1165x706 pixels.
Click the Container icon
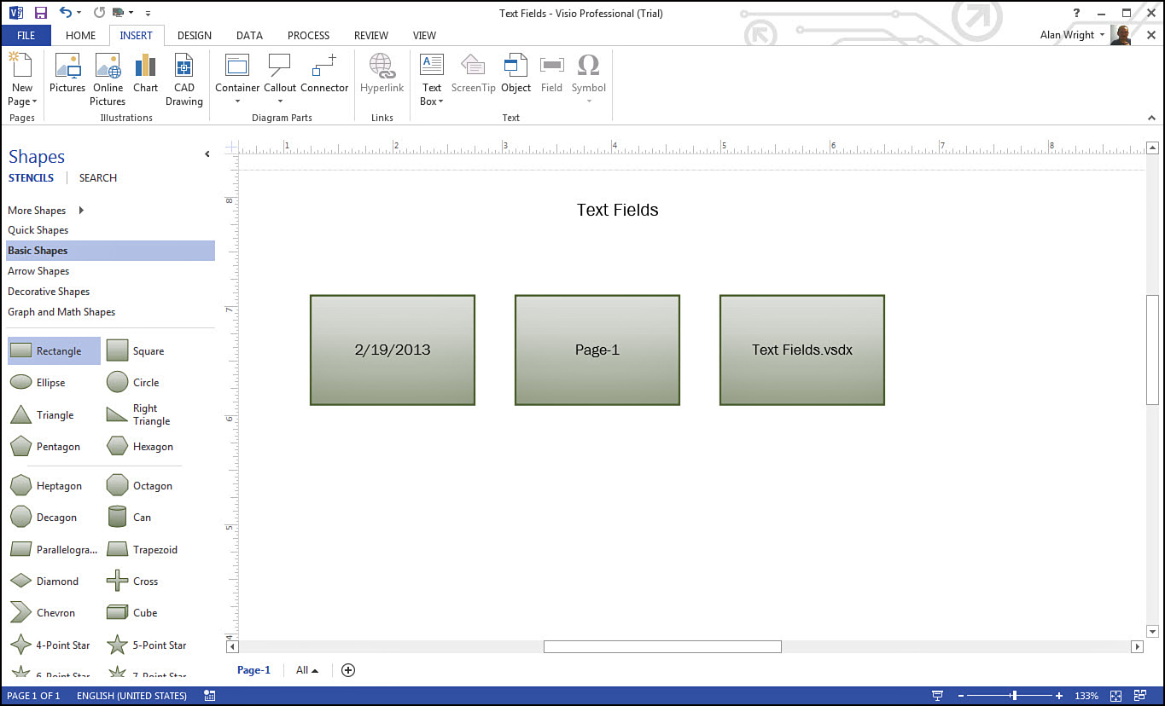(237, 66)
